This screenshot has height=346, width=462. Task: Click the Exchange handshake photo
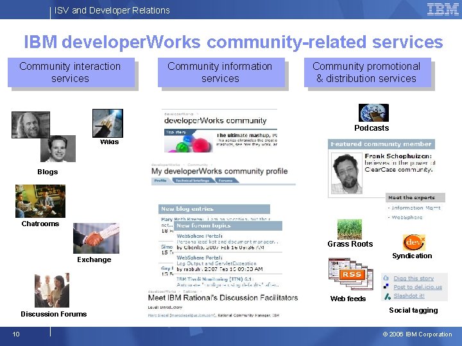(96, 238)
